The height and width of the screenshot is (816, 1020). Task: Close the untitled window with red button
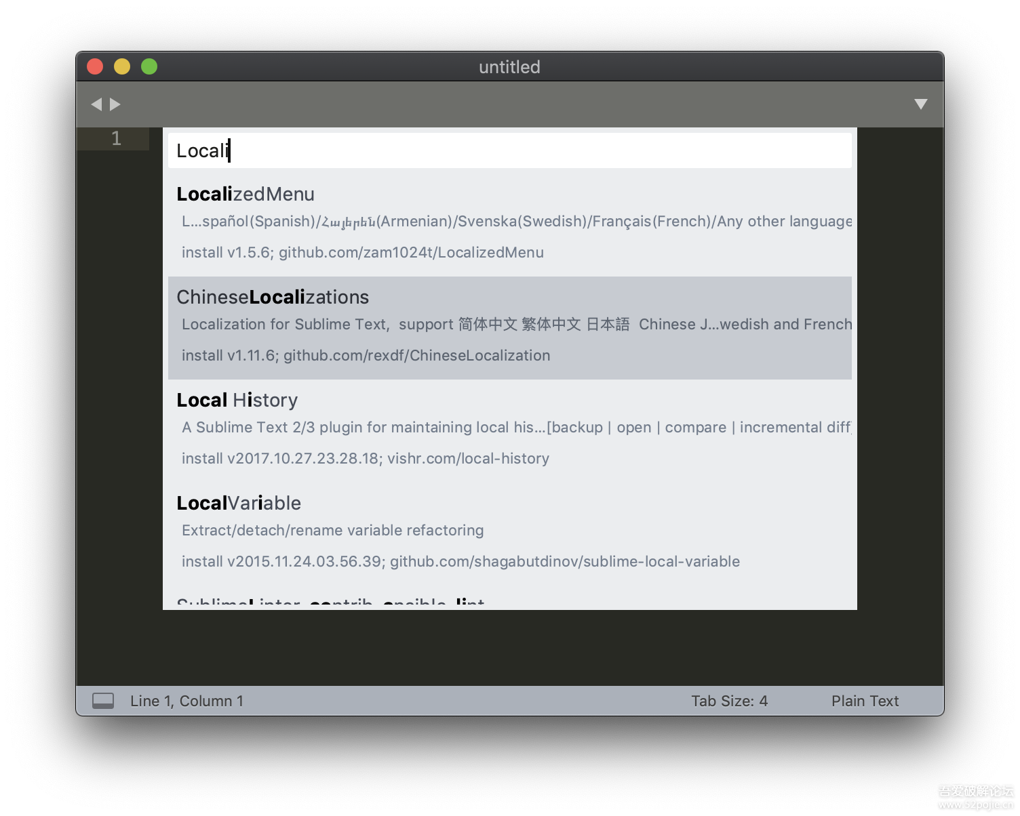tap(95, 66)
